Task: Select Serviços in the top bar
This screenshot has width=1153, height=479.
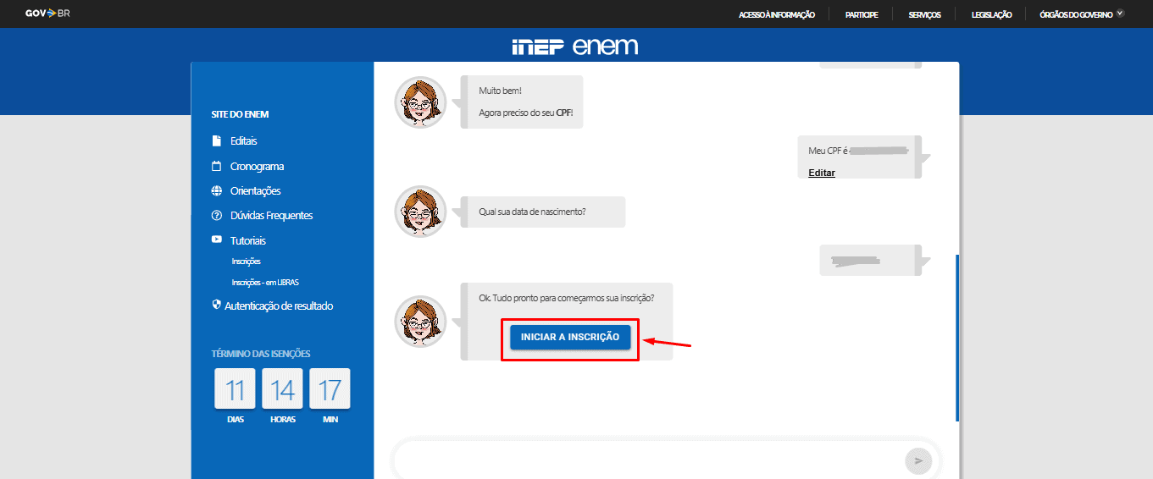Action: click(x=924, y=14)
